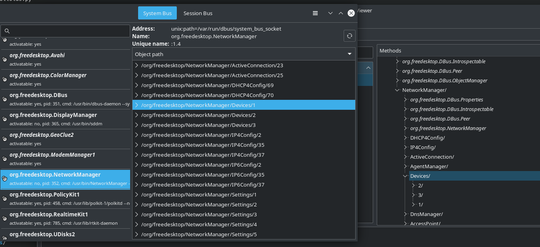Click the unix:path=/var/run/dbus/system_bus_socket address text
540x247 pixels.
click(x=226, y=29)
